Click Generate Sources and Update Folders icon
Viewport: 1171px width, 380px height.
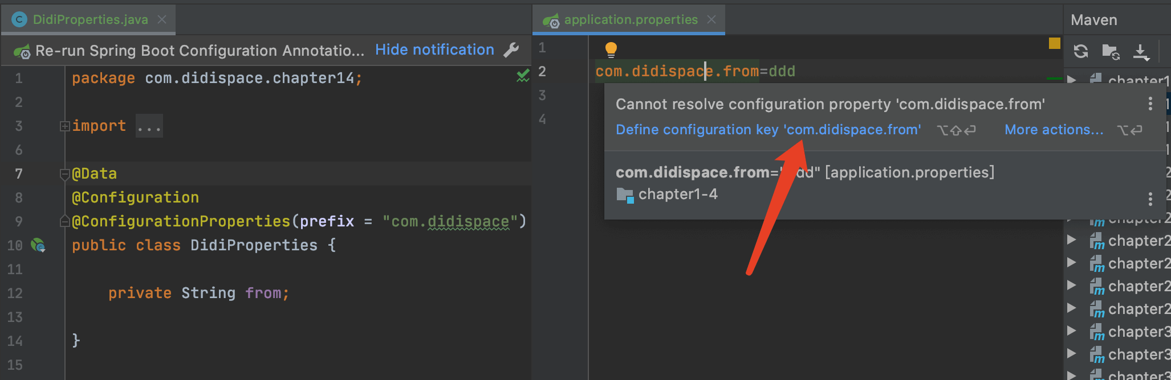point(1111,52)
